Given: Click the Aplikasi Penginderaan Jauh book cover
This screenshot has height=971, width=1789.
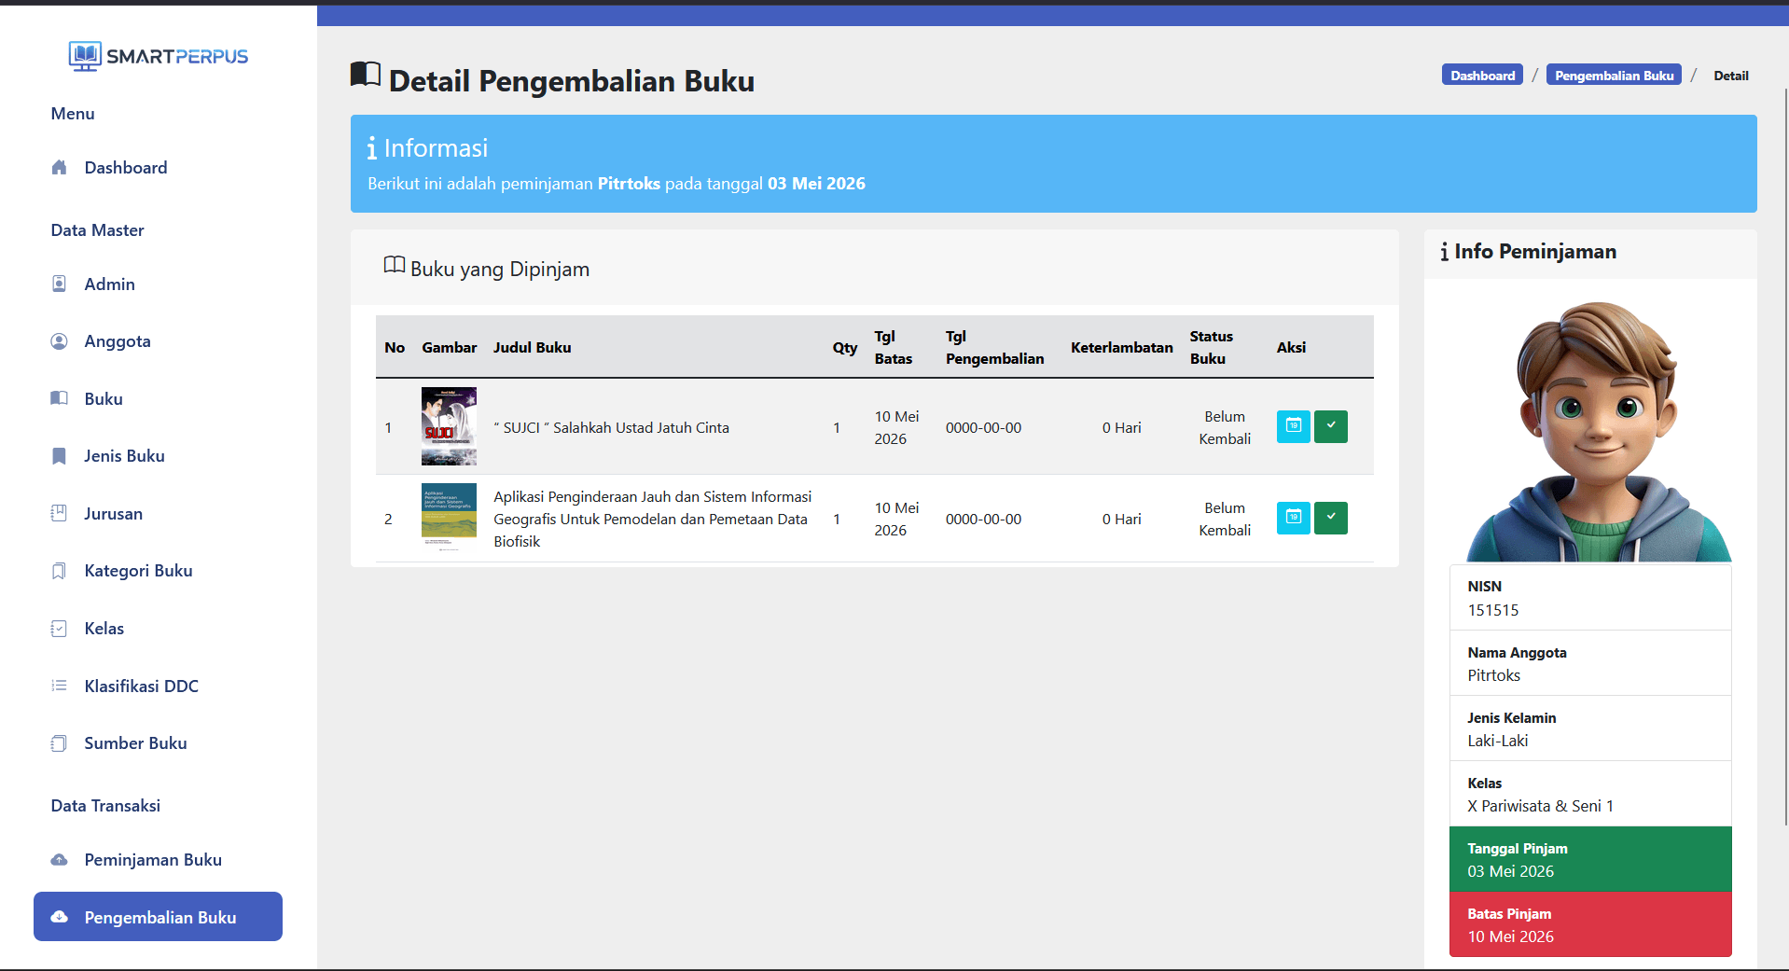Looking at the screenshot, I should click(x=449, y=517).
